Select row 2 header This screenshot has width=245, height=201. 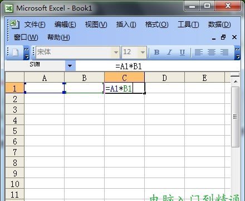click(x=15, y=99)
